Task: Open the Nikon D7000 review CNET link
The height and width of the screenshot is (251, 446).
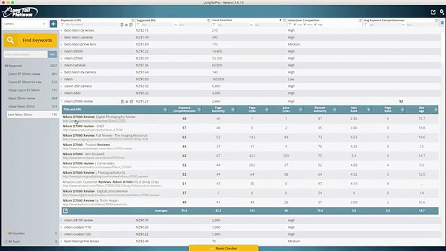Action: click(x=83, y=126)
